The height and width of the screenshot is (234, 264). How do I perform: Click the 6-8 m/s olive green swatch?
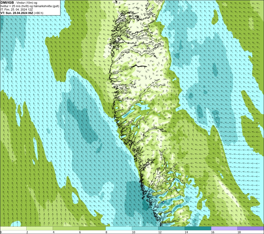tap(92, 228)
